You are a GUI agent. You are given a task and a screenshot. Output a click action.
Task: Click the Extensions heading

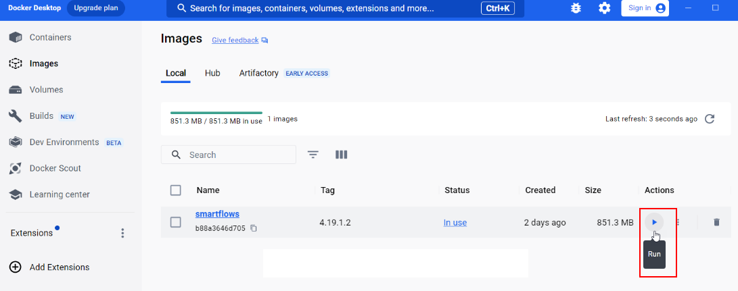coord(32,233)
